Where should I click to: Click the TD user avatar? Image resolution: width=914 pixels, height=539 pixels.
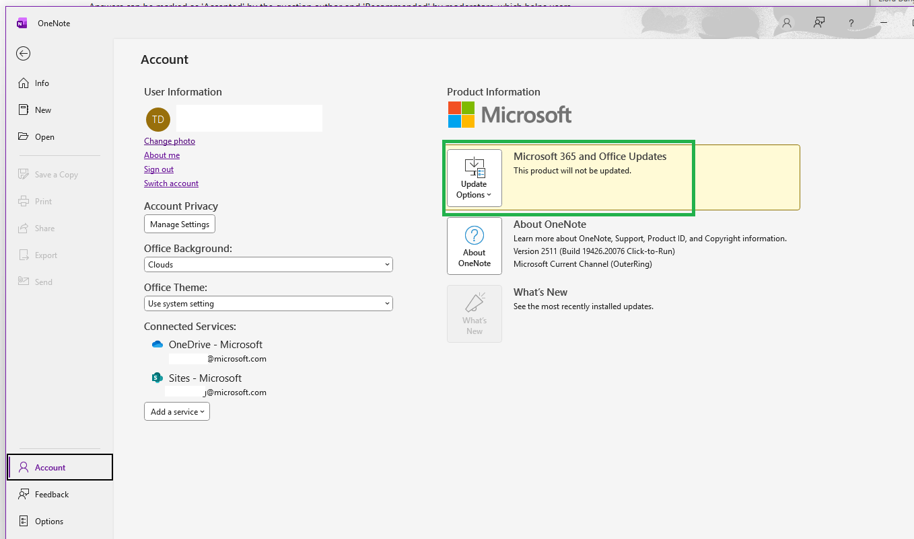point(158,119)
